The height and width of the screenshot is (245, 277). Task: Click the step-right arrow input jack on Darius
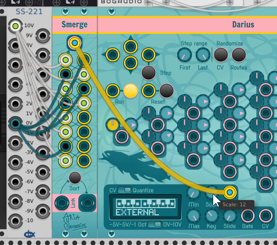point(148,54)
